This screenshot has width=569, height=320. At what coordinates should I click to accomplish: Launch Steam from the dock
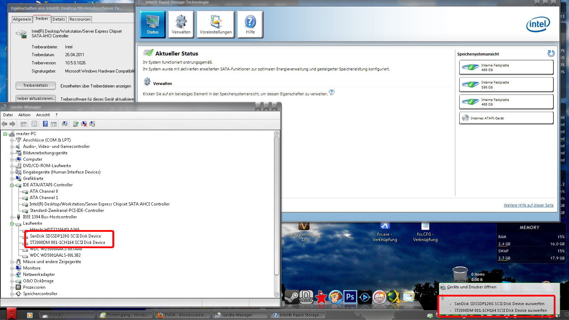point(291,297)
